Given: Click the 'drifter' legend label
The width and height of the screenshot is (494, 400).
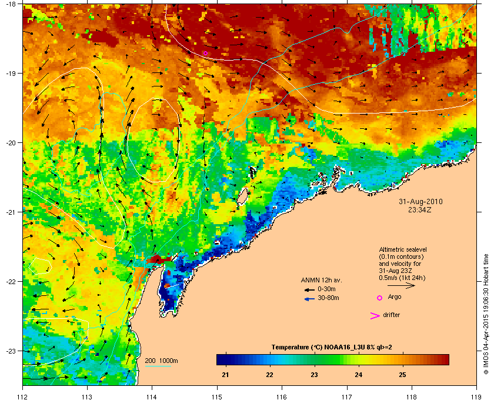Looking at the screenshot, I should (391, 315).
